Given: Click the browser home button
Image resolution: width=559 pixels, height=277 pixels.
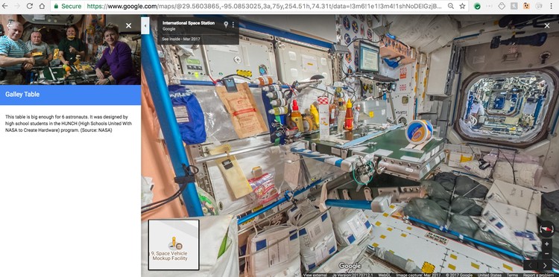Looking at the screenshot, I should [x=42, y=6].
